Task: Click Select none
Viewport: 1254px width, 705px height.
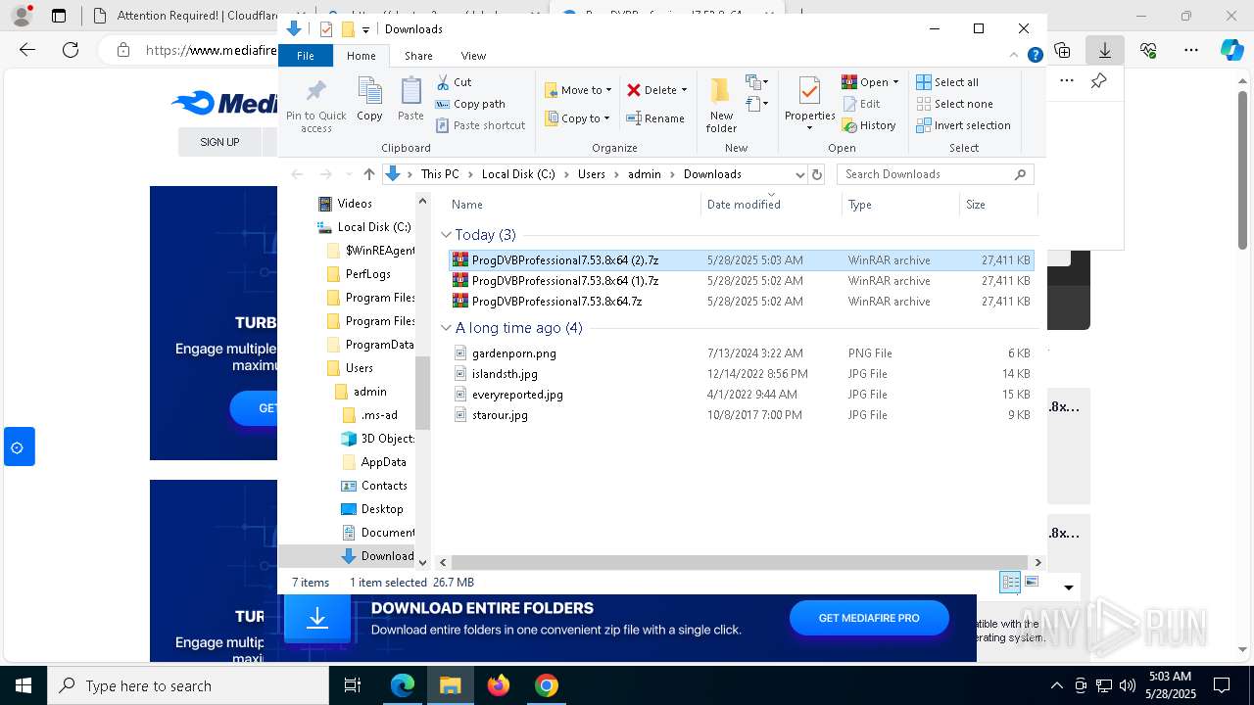Action: pyautogui.click(x=954, y=104)
